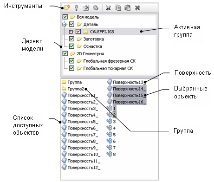
Task: Toggle the Оснастка checkbox
Action: click(x=71, y=46)
